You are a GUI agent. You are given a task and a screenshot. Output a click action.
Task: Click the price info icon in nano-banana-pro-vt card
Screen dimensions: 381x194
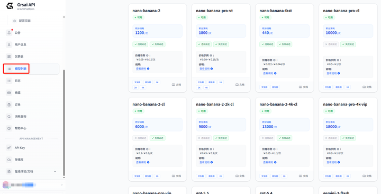tap(211, 56)
